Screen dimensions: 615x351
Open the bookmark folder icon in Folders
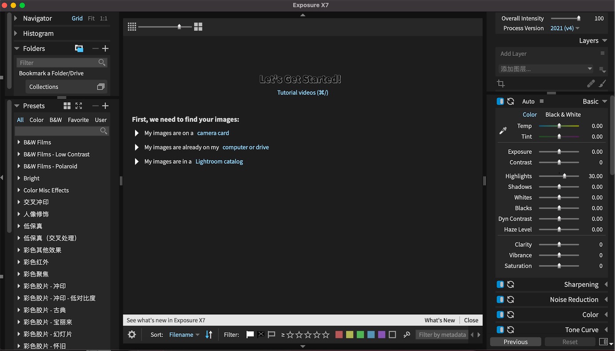click(x=79, y=48)
